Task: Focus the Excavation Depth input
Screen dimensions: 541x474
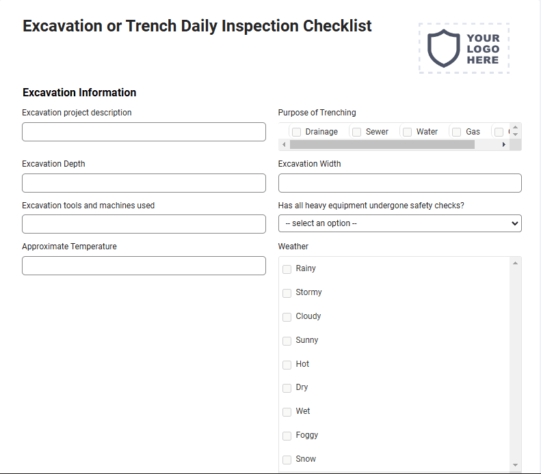Action: [144, 183]
